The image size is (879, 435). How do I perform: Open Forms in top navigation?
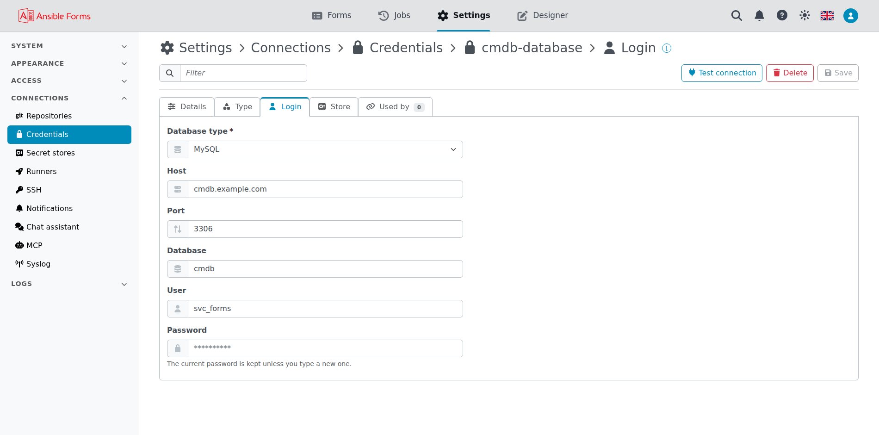pyautogui.click(x=332, y=15)
